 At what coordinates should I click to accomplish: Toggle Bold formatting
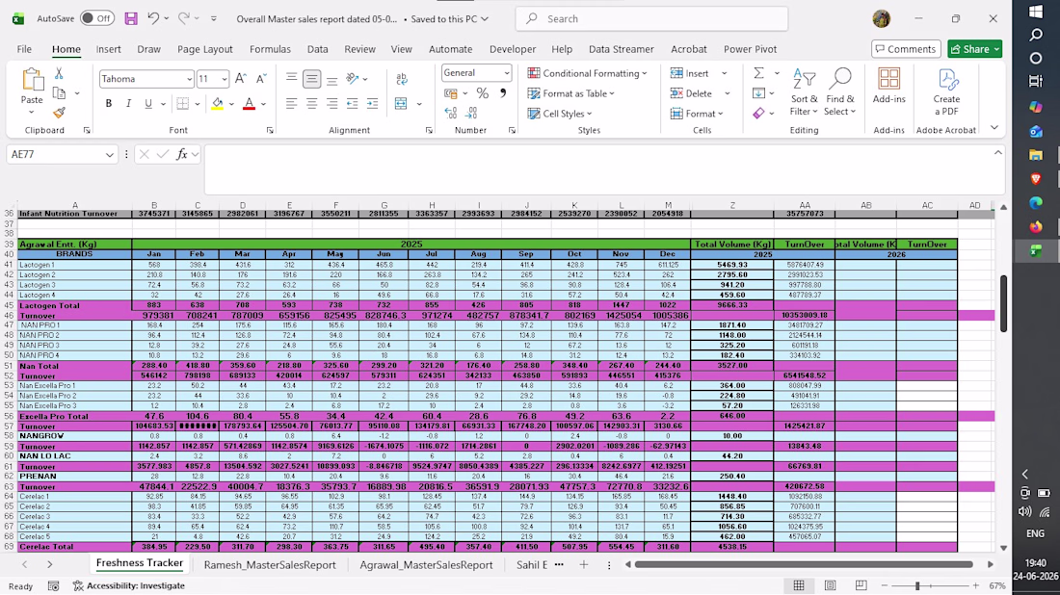click(108, 104)
